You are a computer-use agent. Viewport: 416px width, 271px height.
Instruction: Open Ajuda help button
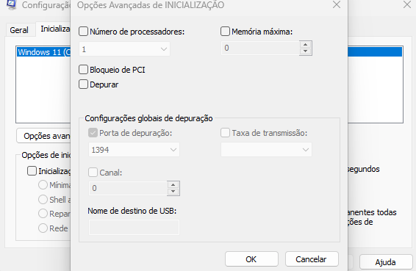coord(386,262)
